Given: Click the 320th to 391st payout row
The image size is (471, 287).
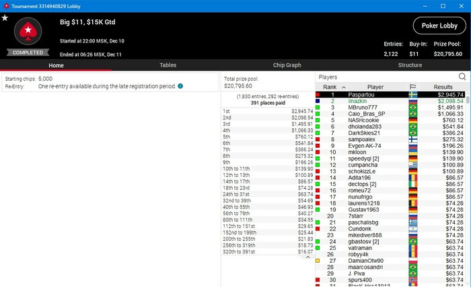Looking at the screenshot, I should point(268,251).
